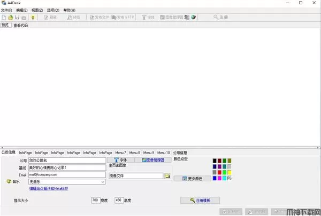Image resolution: width=321 pixels, height=216 pixels.
Task: Pick the lime green color swatch
Action: 224,172
